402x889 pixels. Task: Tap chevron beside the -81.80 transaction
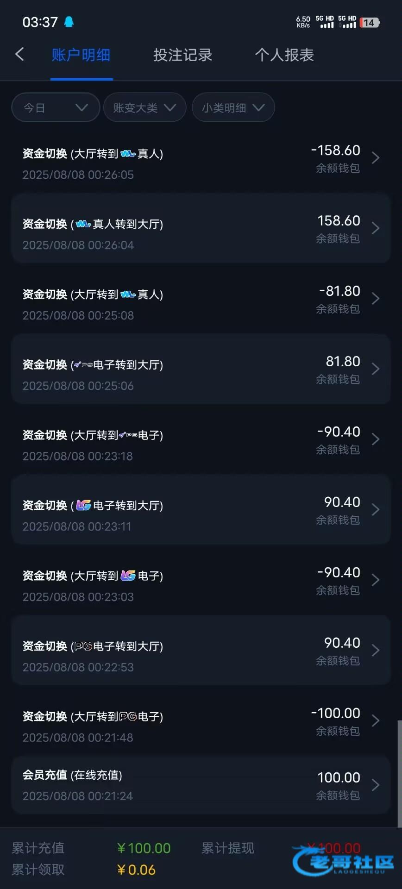tap(376, 299)
